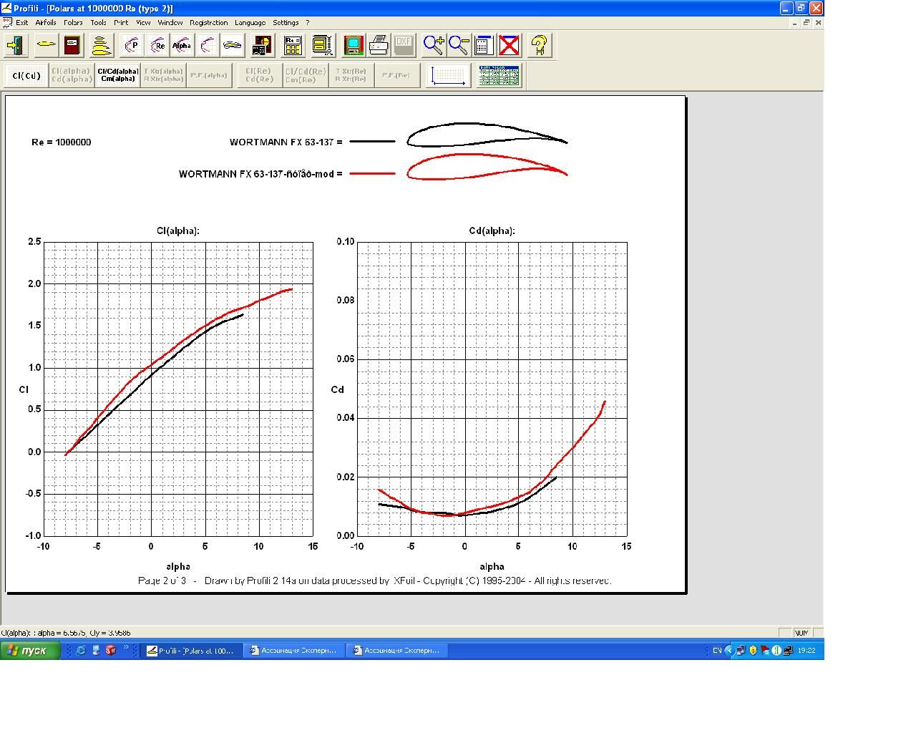Viewport: 916px width, 733px height.
Task: Open the Polars menu
Action: (73, 23)
